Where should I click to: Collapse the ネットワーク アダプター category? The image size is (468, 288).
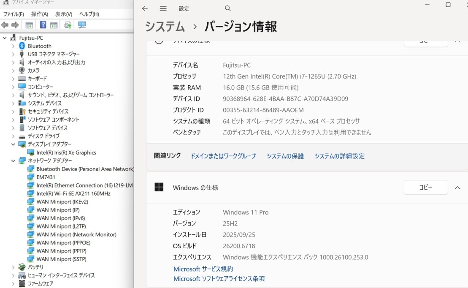(x=13, y=161)
